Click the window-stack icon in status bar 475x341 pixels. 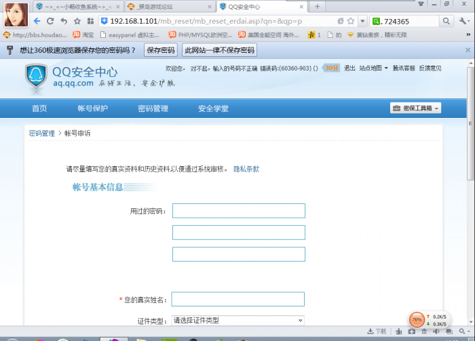(x=449, y=332)
